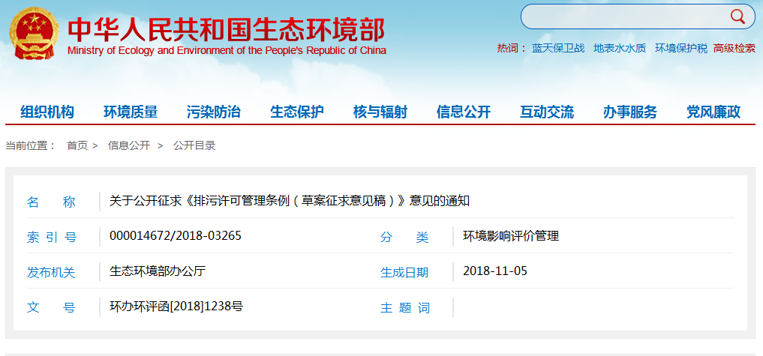Go to 公开目录 in breadcrumb
Viewport: 763px width, 356px height.
pyautogui.click(x=194, y=145)
